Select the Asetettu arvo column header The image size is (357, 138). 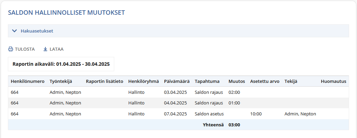pyautogui.click(x=265, y=81)
